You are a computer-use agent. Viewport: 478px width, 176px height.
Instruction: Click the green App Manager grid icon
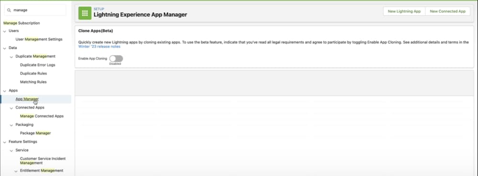click(x=85, y=13)
